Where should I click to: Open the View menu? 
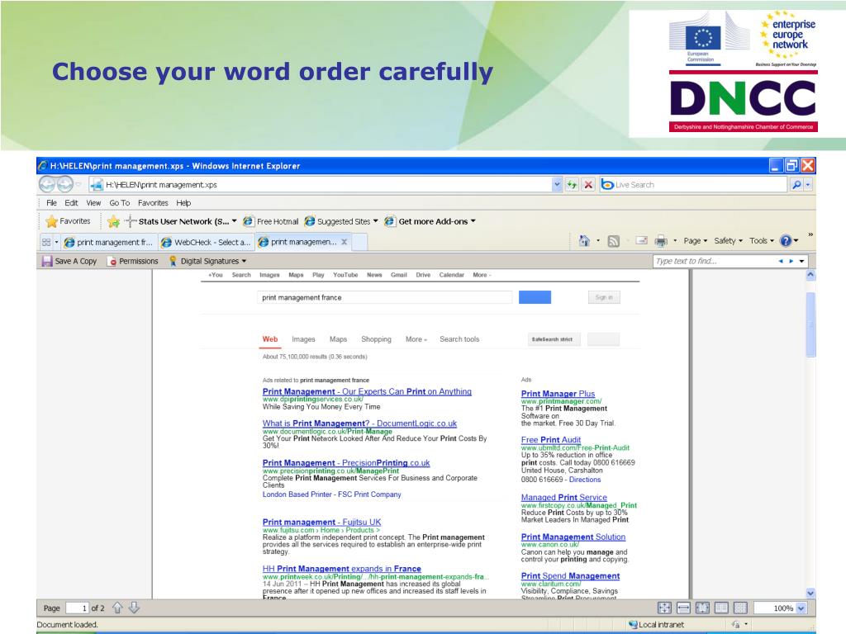[94, 203]
